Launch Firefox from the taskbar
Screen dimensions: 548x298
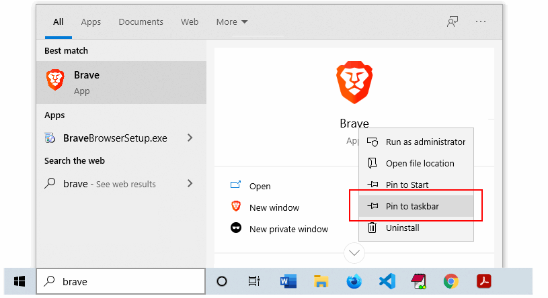pos(354,281)
